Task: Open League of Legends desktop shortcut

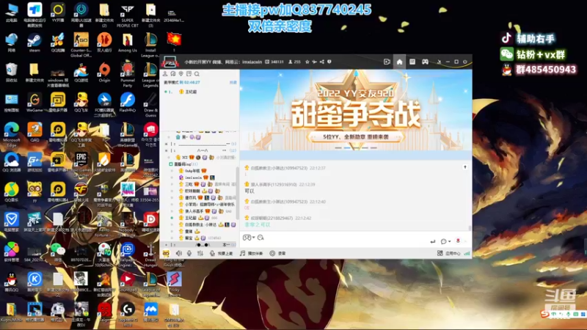Action: coord(150,75)
